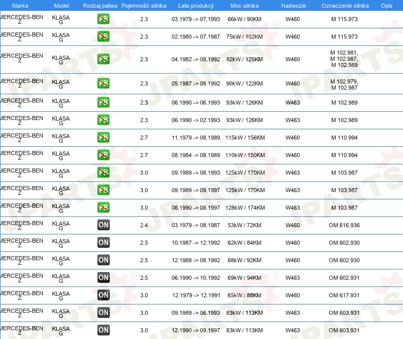Click the Oznaczenie silnika header
Screen dimensions: 403x339
click(345, 6)
